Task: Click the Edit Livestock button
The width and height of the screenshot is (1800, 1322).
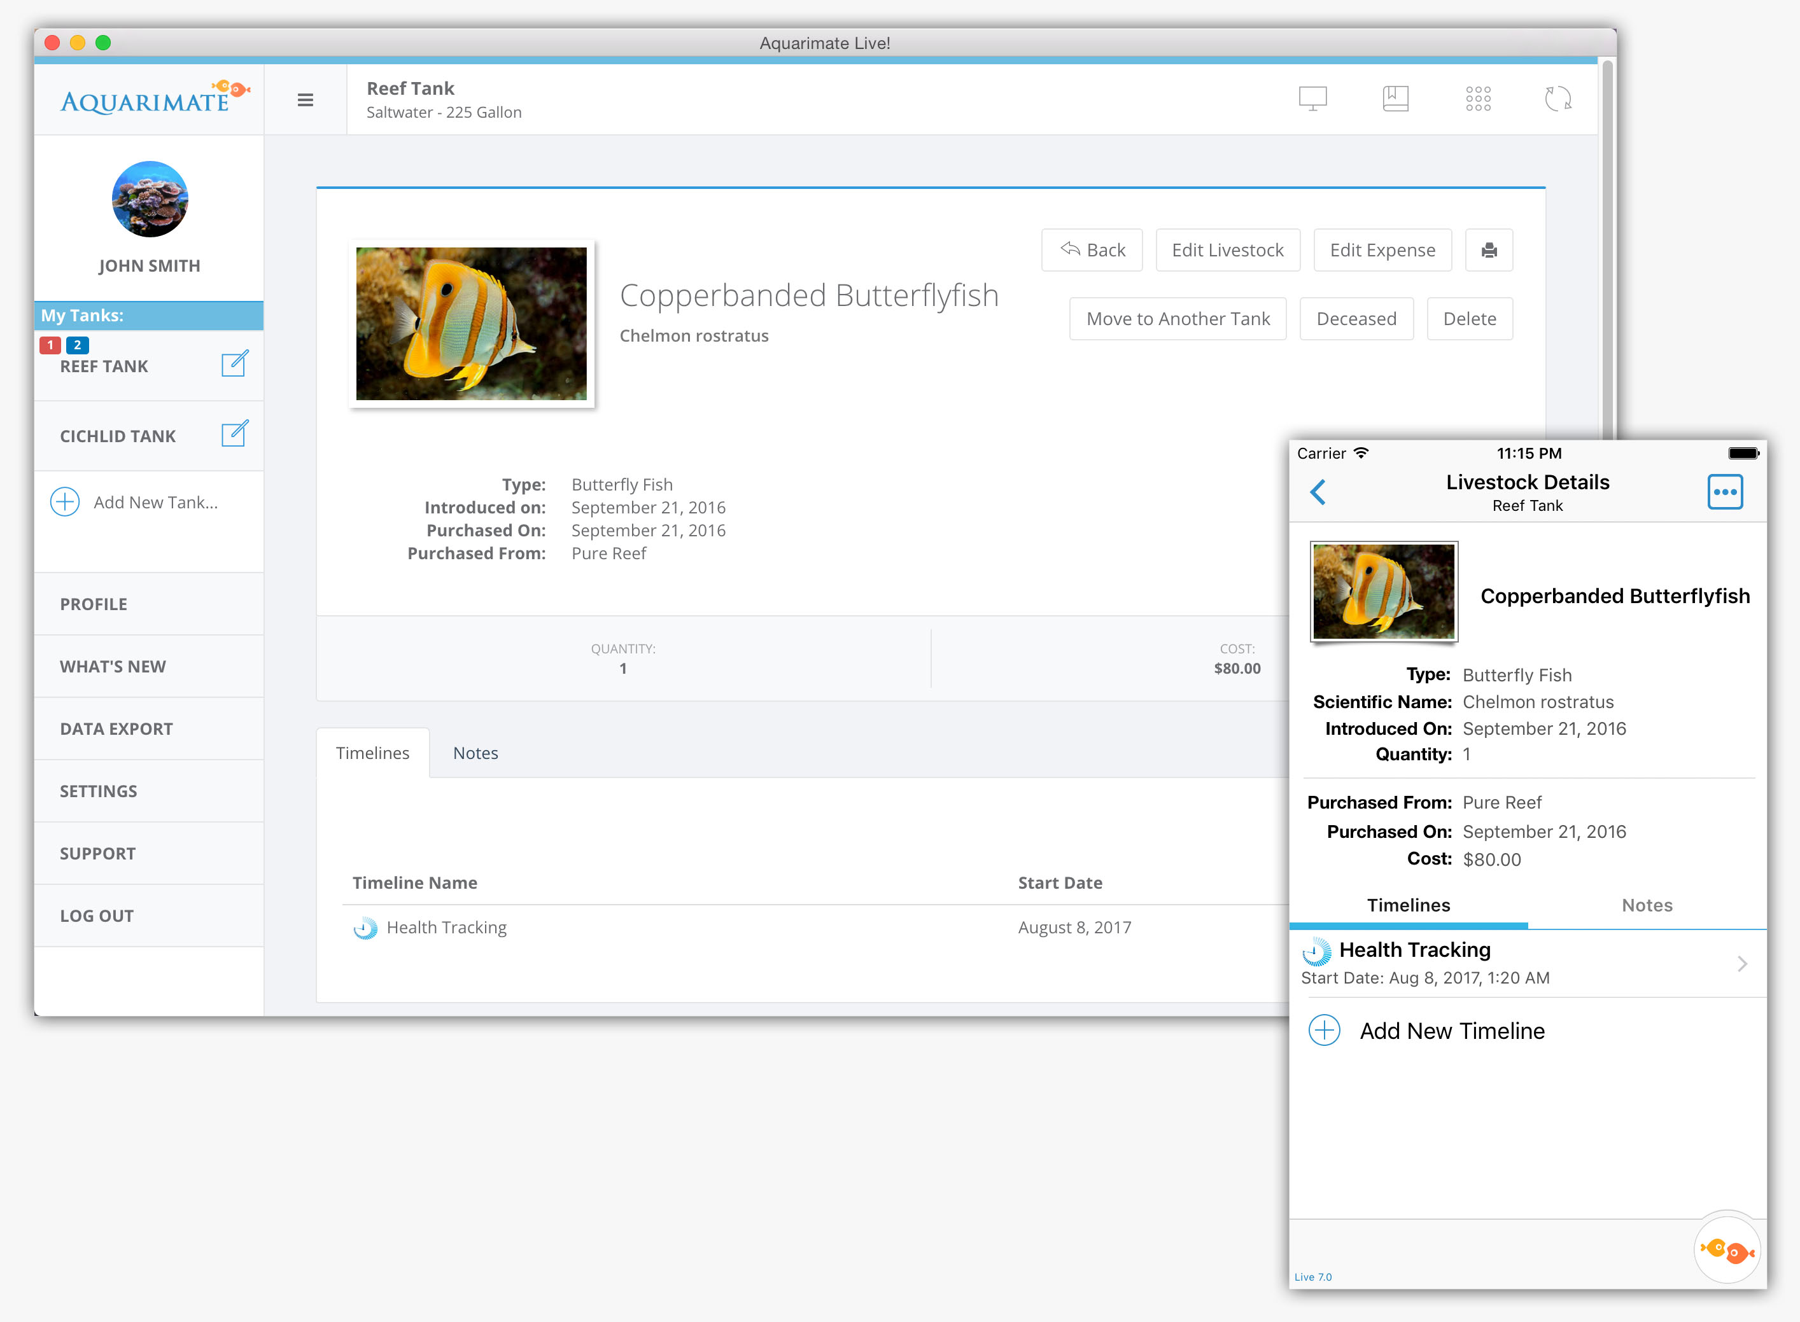Action: (x=1228, y=251)
